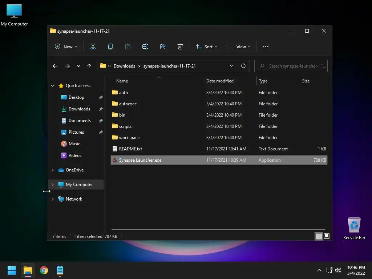Select Music in navigation pane

[x=74, y=144]
